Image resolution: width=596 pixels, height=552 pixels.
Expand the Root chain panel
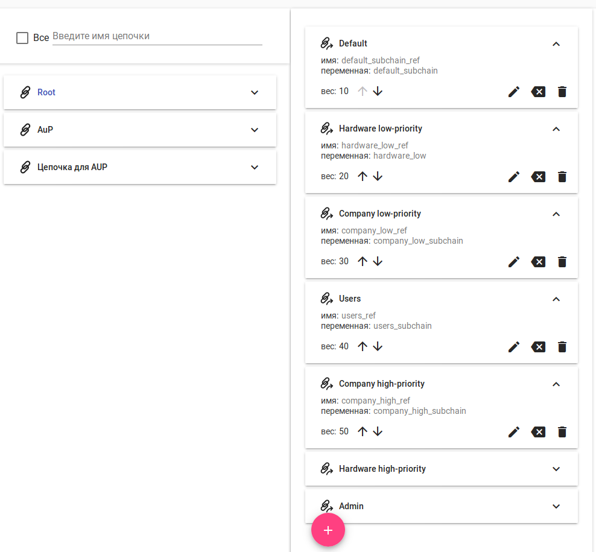tap(255, 92)
